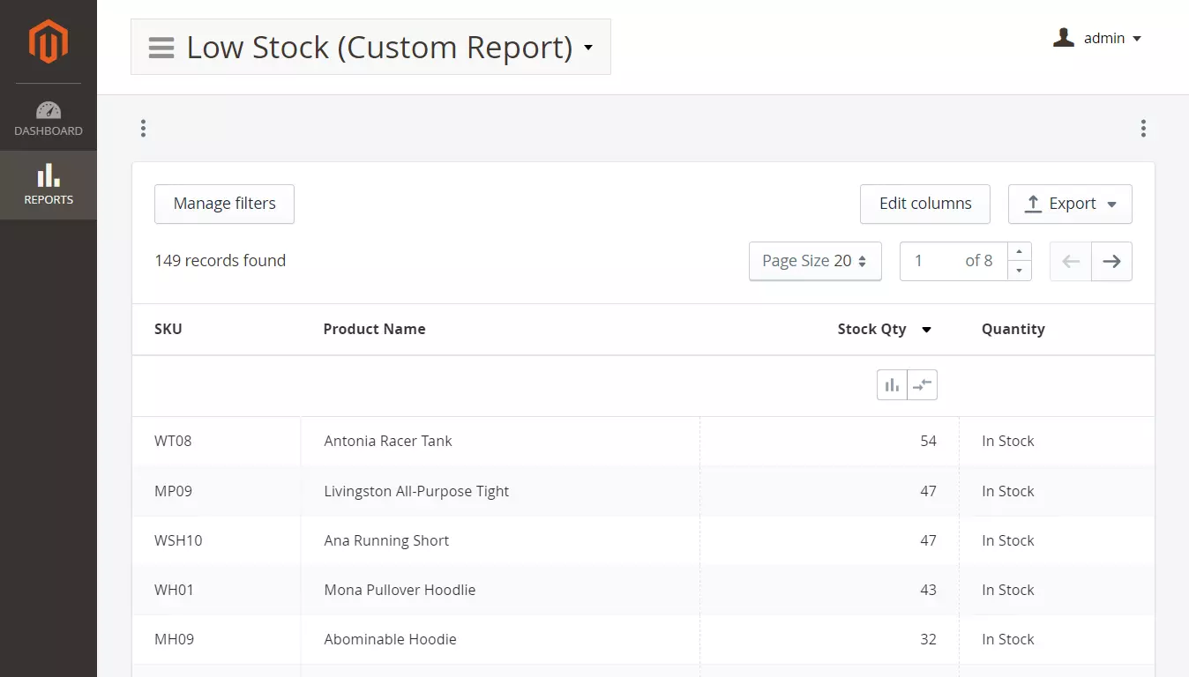Expand the Low Stock report title dropdown
Screen dimensions: 1189x677
588,48
